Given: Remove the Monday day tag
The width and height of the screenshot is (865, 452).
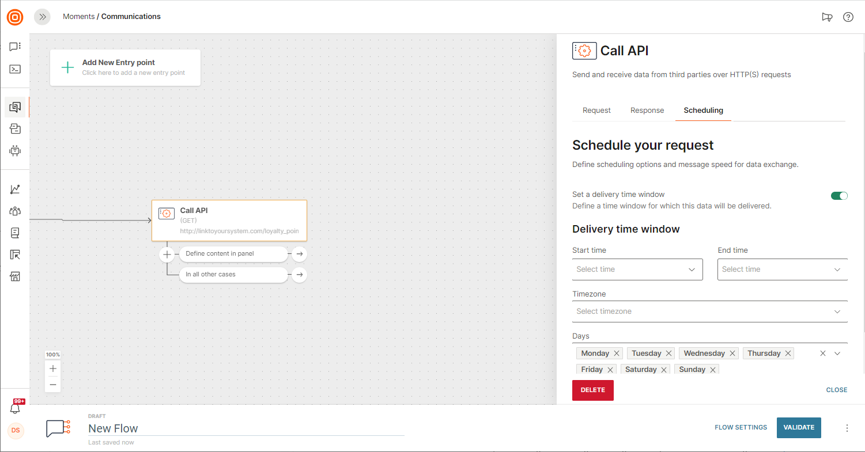Looking at the screenshot, I should [617, 354].
